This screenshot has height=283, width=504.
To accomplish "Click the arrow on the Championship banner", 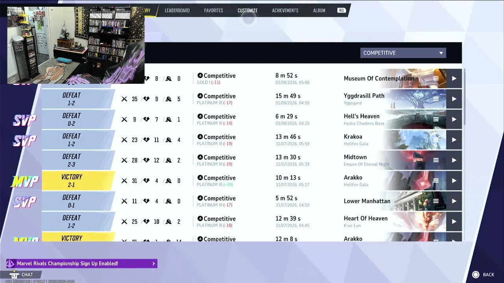I will point(154,263).
